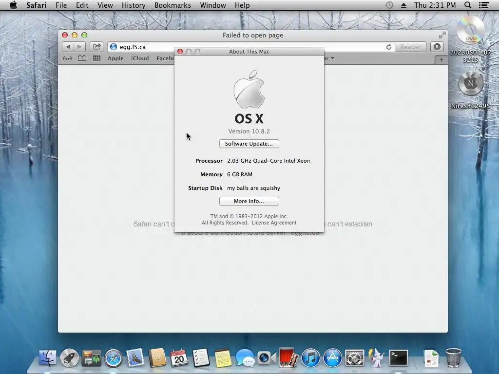The height and width of the screenshot is (374, 499).
Task: Open the License Agreement link
Action: click(274, 223)
